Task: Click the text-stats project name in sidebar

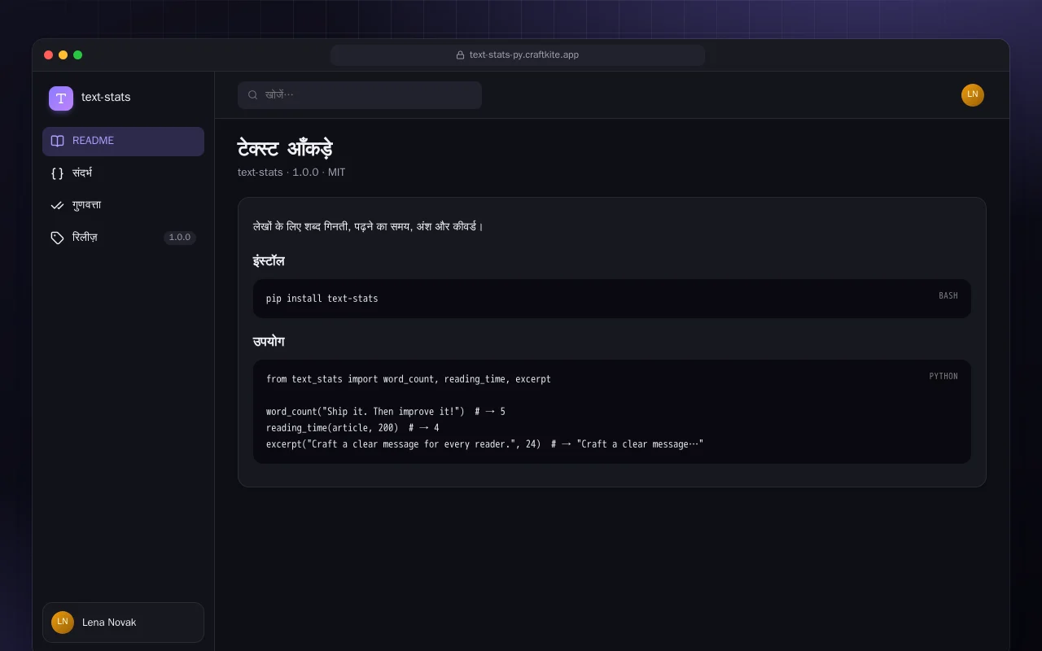Action: tap(106, 97)
